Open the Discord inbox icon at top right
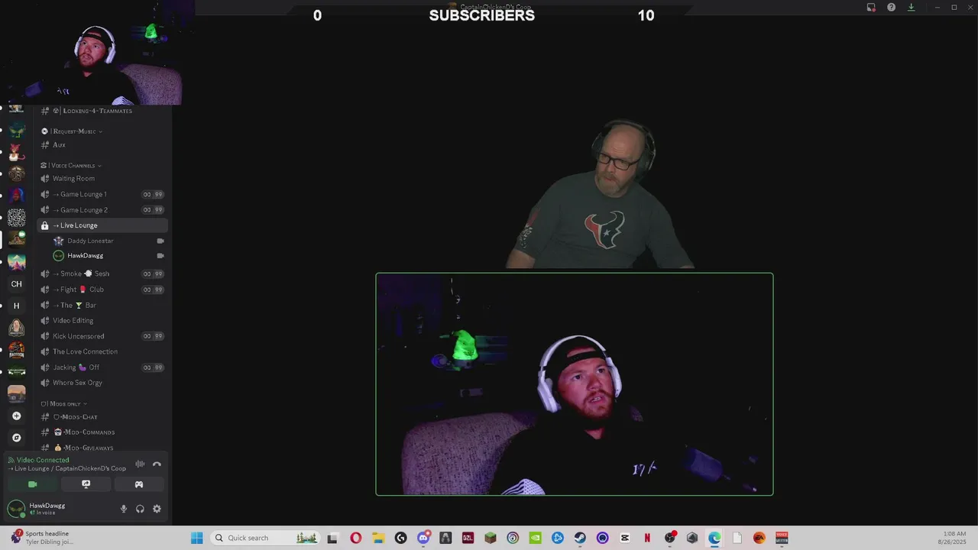The image size is (978, 550). coord(871,7)
